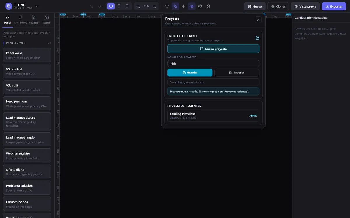Click Abrir for Landing Pinturitas
This screenshot has width=350, height=218.
[253, 116]
